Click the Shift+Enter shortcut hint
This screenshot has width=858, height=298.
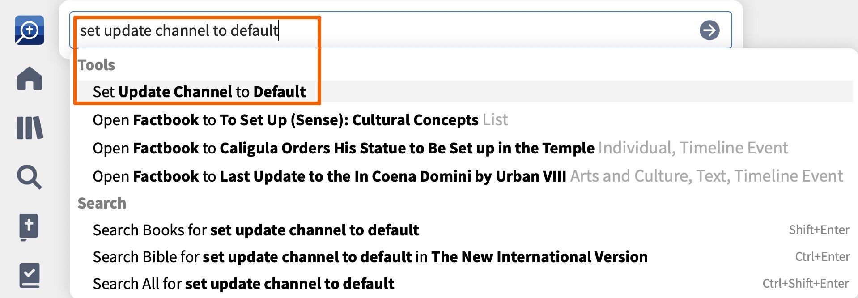(x=819, y=230)
